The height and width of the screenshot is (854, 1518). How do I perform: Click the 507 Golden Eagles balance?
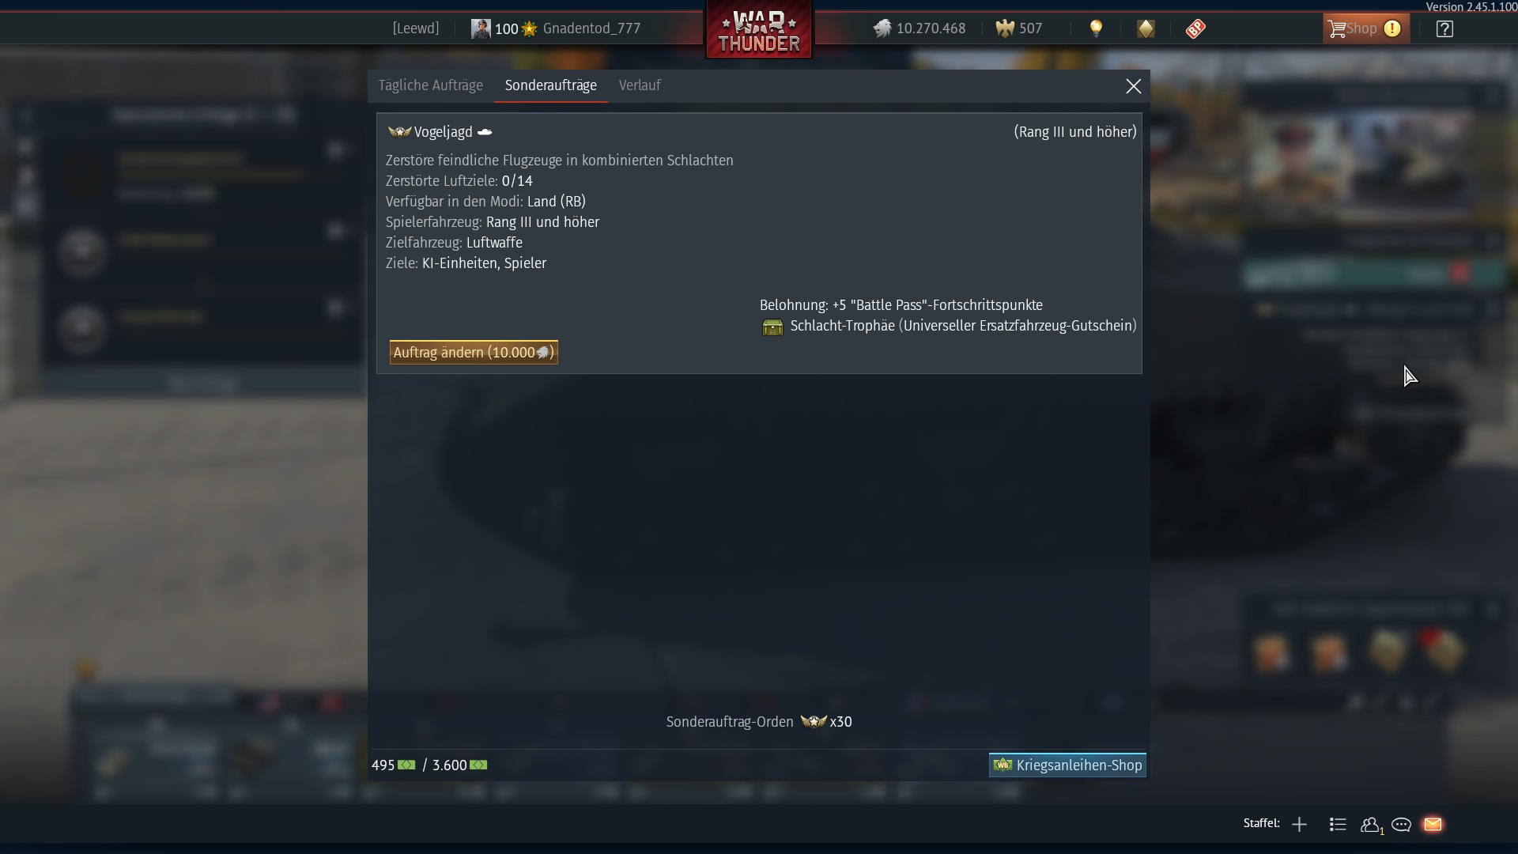1019,28
